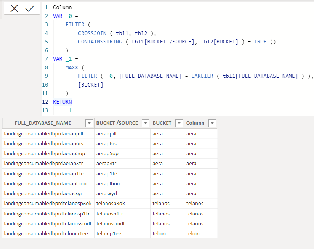
Task: Click the aerap5op source cell
Action: pyautogui.click(x=122, y=153)
